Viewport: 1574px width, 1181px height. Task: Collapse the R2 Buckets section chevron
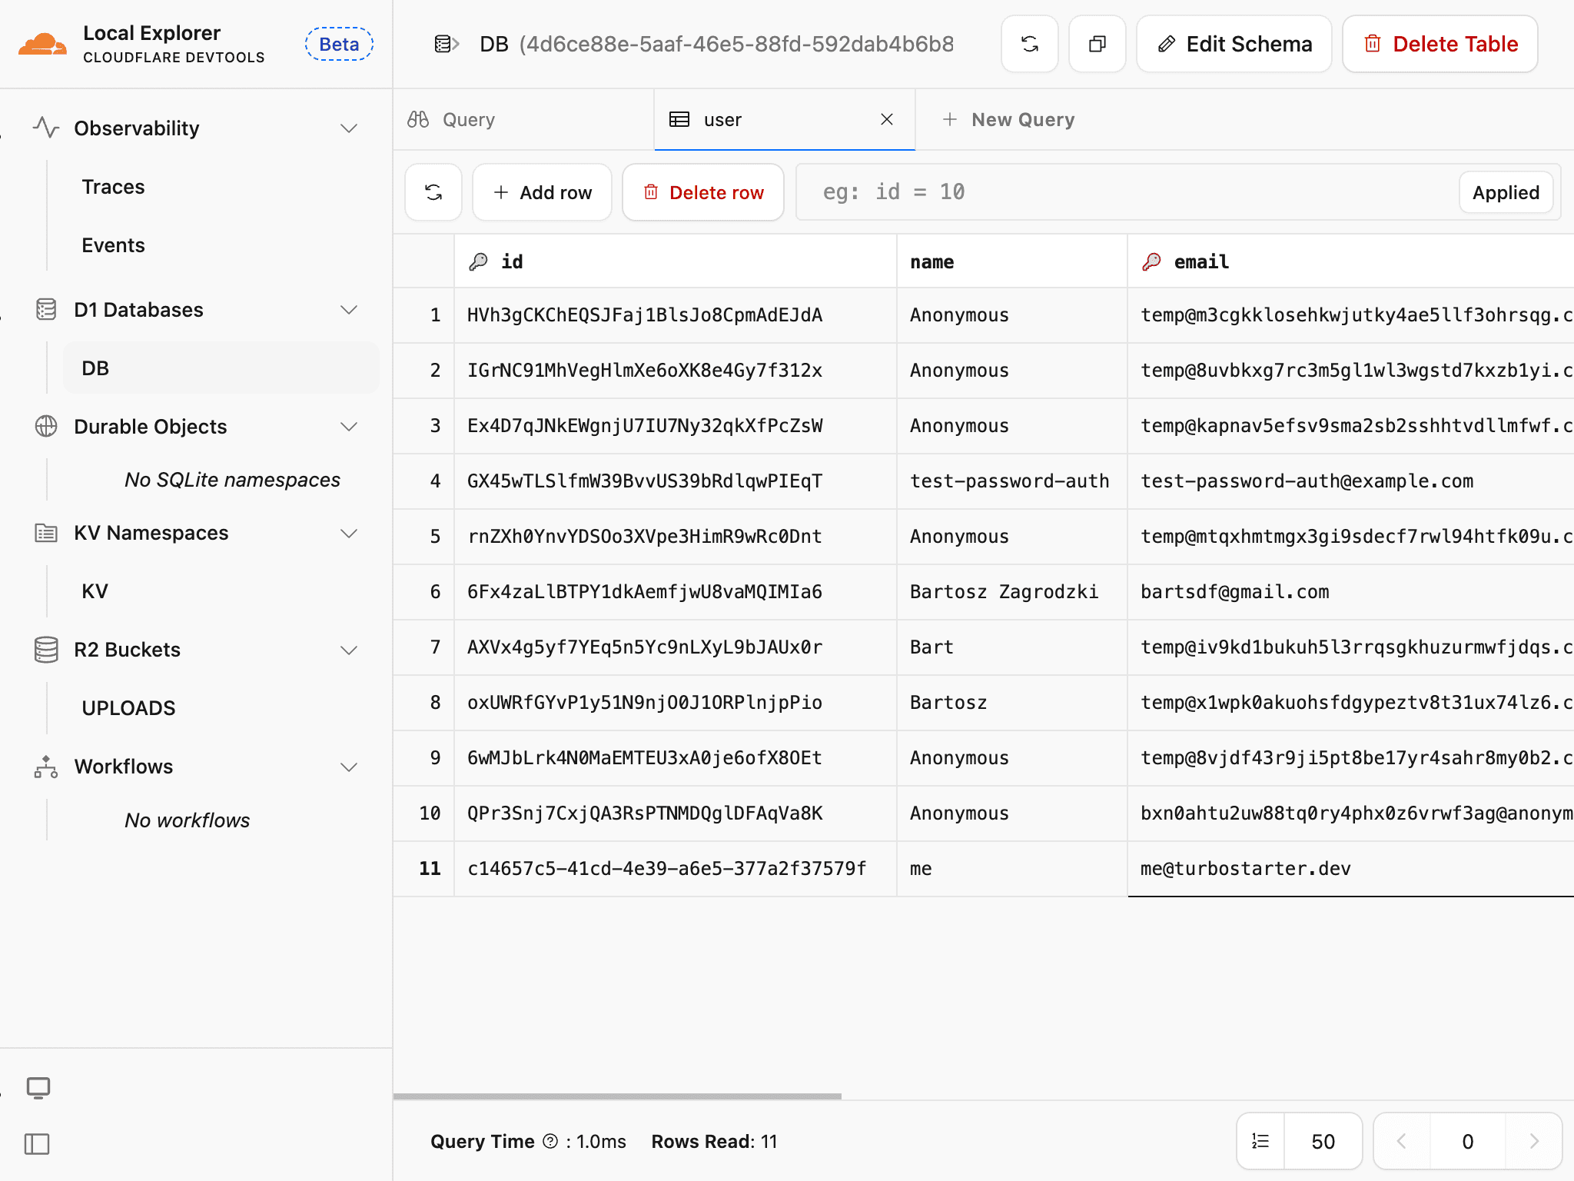click(349, 650)
